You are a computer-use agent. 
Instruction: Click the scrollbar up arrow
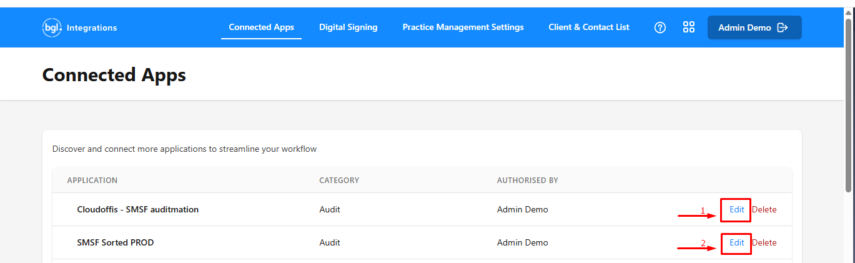849,11
